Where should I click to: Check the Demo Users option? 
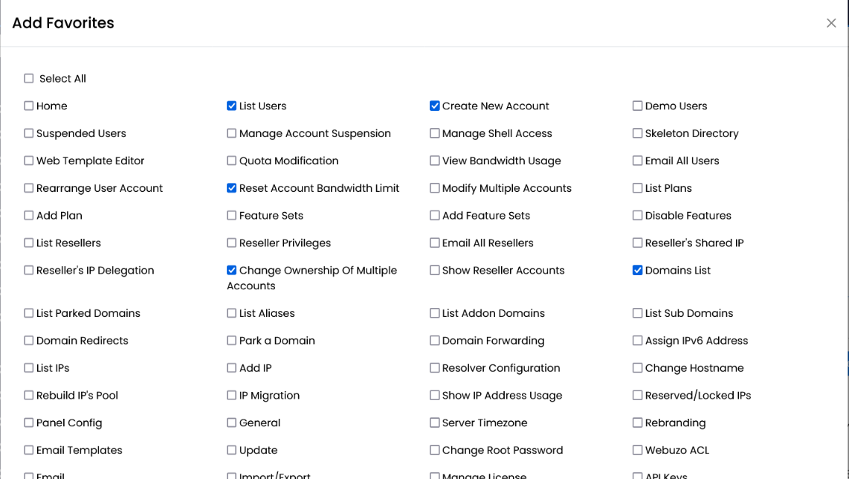pyautogui.click(x=637, y=106)
